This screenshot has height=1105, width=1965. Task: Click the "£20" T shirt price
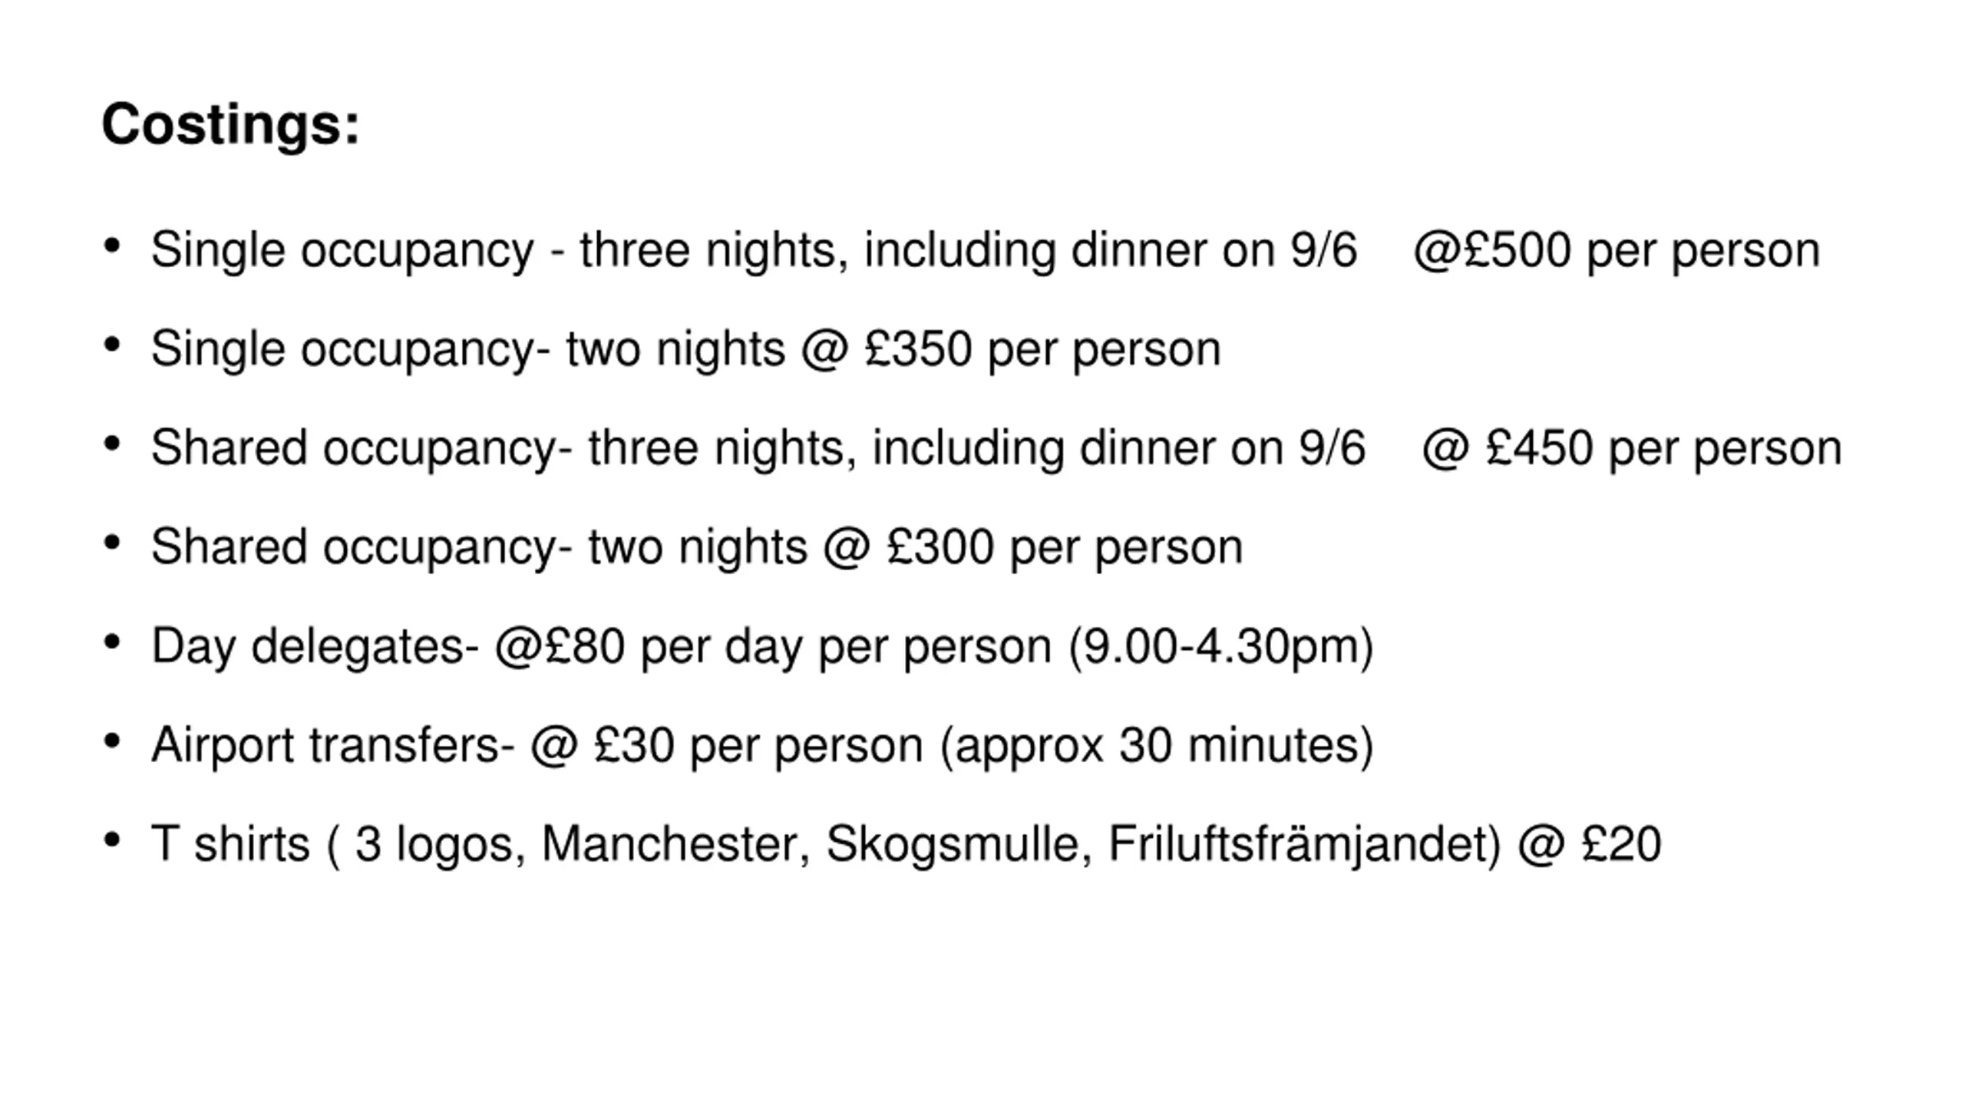(x=1621, y=844)
